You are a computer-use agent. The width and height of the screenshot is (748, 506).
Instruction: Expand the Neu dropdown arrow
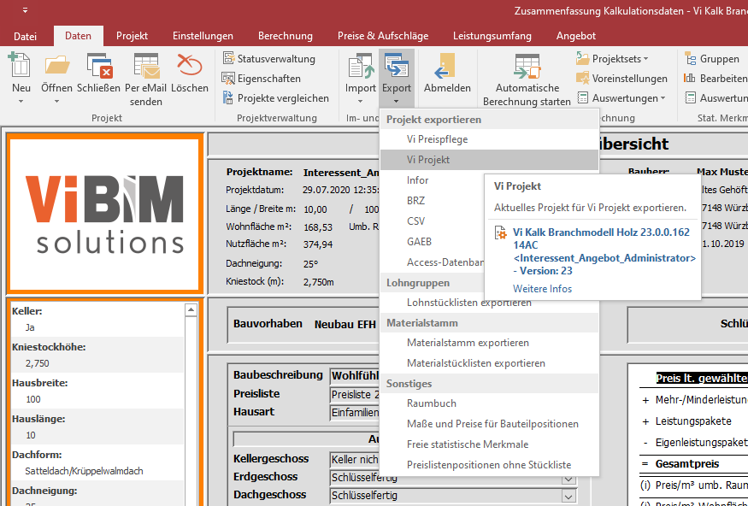[21, 101]
